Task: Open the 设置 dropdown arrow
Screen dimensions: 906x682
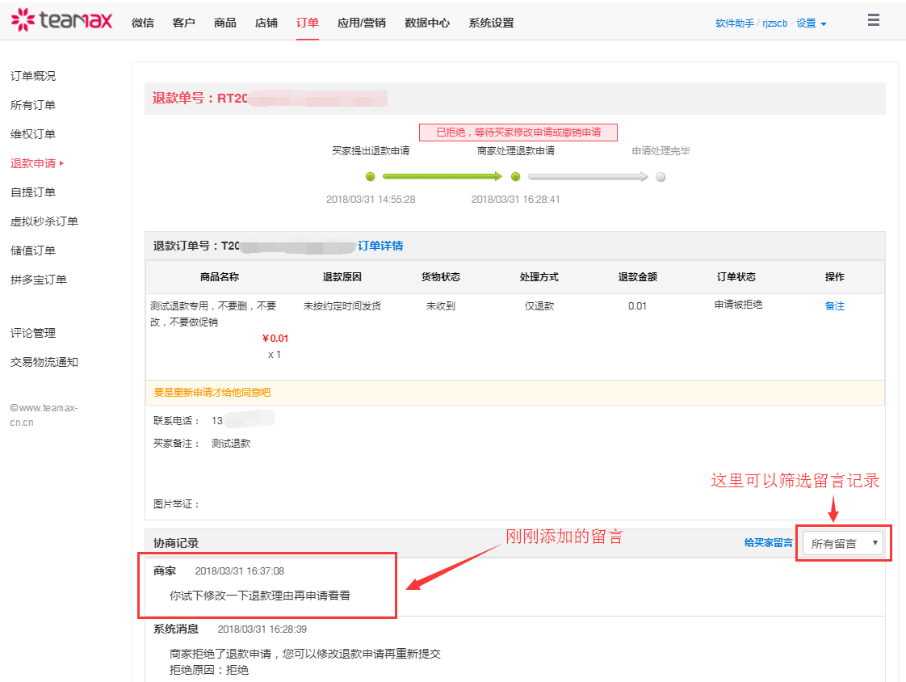Action: (x=824, y=24)
